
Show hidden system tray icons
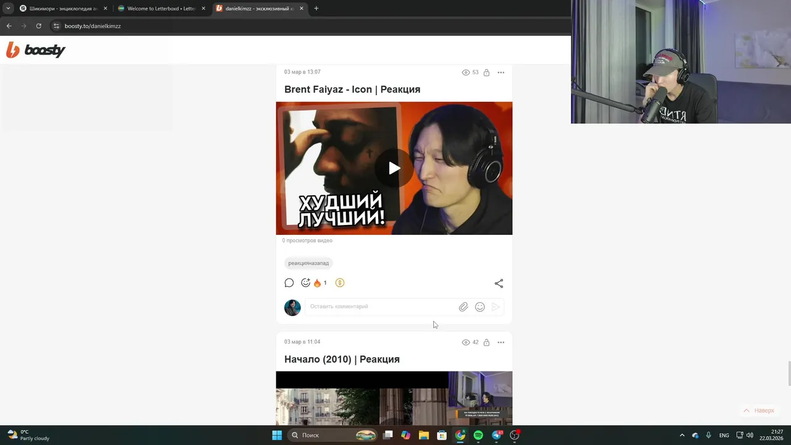pos(682,435)
